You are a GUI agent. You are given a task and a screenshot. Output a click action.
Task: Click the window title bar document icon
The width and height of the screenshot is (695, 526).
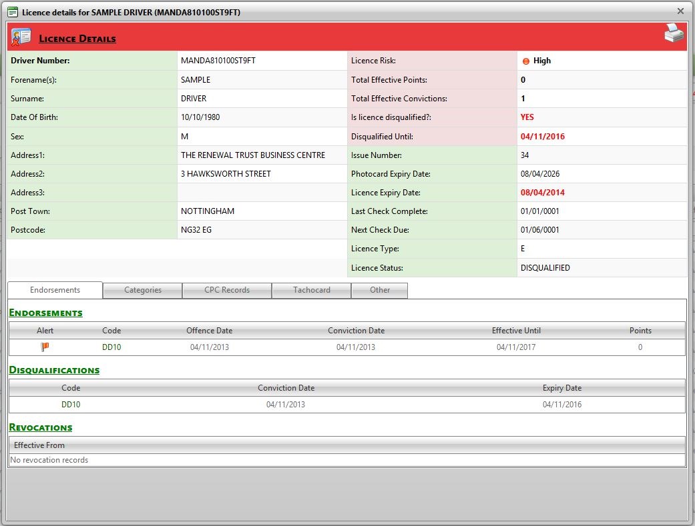(x=12, y=12)
